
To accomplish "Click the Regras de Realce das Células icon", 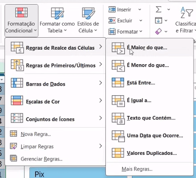I will 17,48.
